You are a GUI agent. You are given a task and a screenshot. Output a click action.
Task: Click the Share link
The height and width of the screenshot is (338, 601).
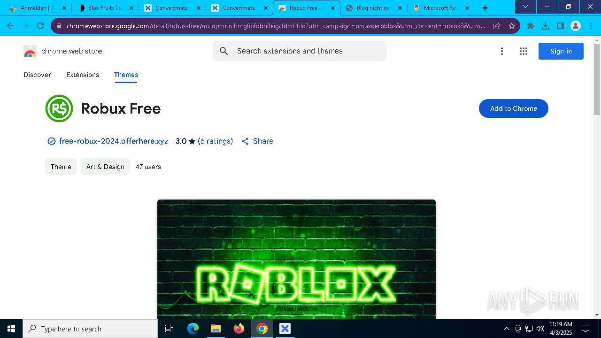click(x=257, y=141)
